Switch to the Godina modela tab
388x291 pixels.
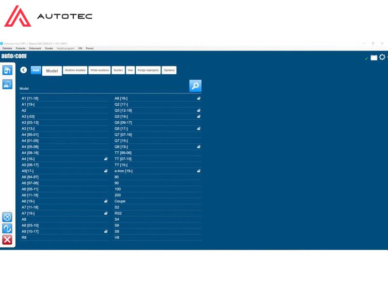(x=75, y=70)
